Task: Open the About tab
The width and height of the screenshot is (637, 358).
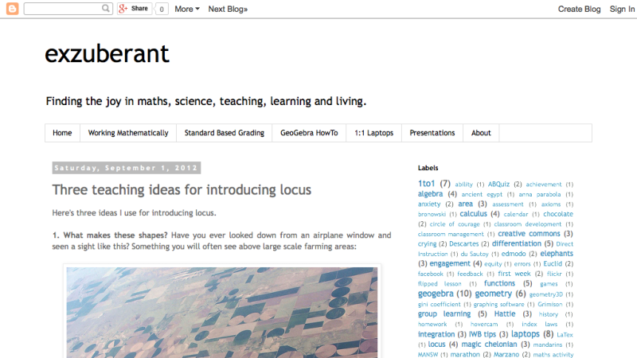Action: (481, 133)
